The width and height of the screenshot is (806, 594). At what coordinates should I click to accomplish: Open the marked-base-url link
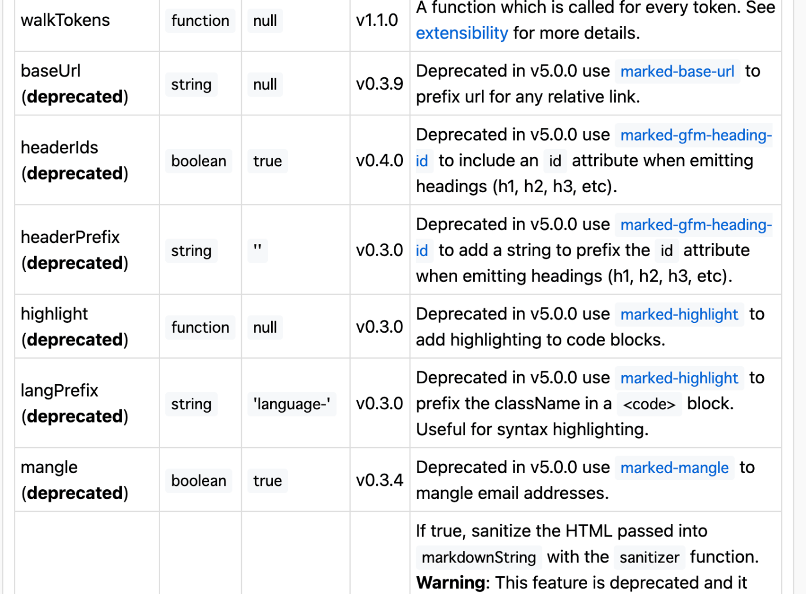click(677, 71)
